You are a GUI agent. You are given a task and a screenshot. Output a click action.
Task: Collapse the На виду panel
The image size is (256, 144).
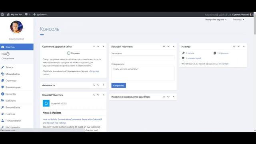pos(244,46)
